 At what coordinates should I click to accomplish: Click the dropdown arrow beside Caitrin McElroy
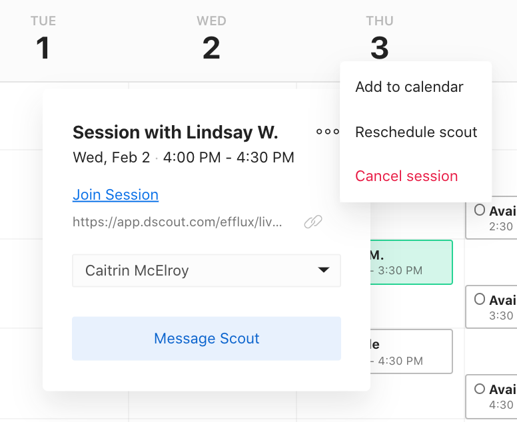click(x=323, y=270)
